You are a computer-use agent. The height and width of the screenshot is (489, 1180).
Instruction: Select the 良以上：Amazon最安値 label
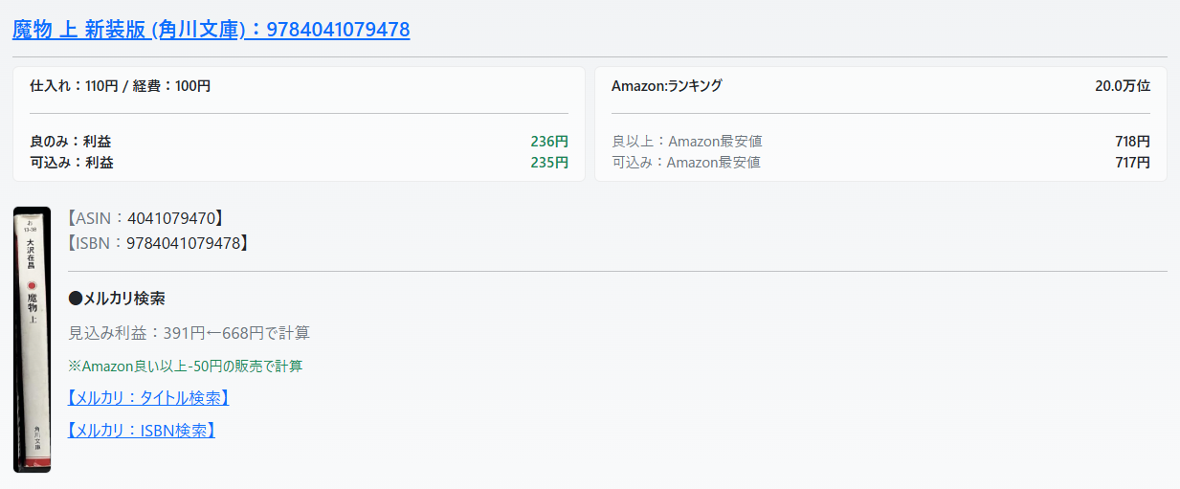pyautogui.click(x=686, y=142)
